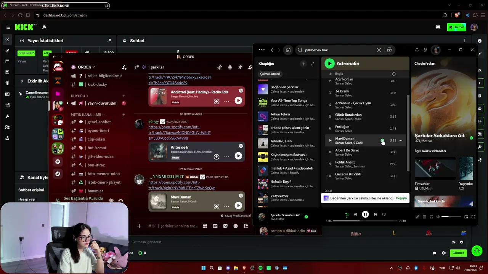
Task: Select the Çalma Listeleri filter chip
Action: 270,74
